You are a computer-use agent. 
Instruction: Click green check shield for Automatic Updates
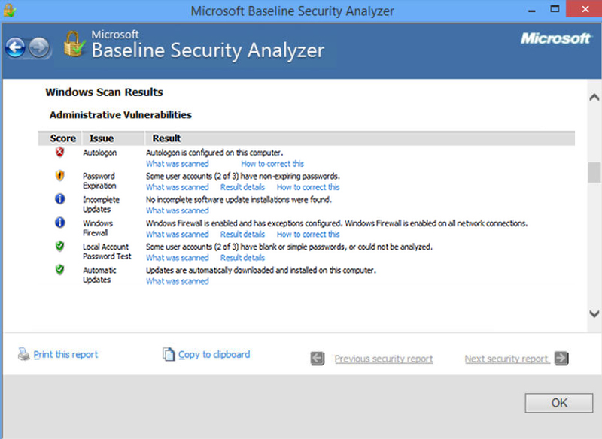[x=59, y=270]
